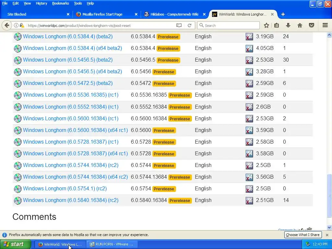The height and width of the screenshot is (249, 332).
Task: Open Windows Longhorn (6.0.5384.4) (x64 beta2) link
Action: click(72, 48)
